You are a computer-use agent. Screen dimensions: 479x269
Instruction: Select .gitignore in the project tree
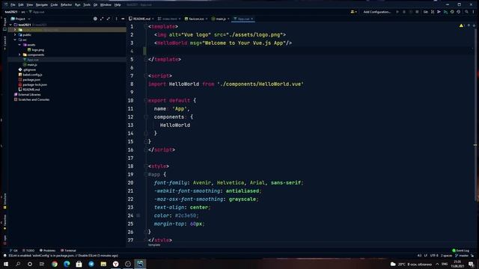coord(27,69)
